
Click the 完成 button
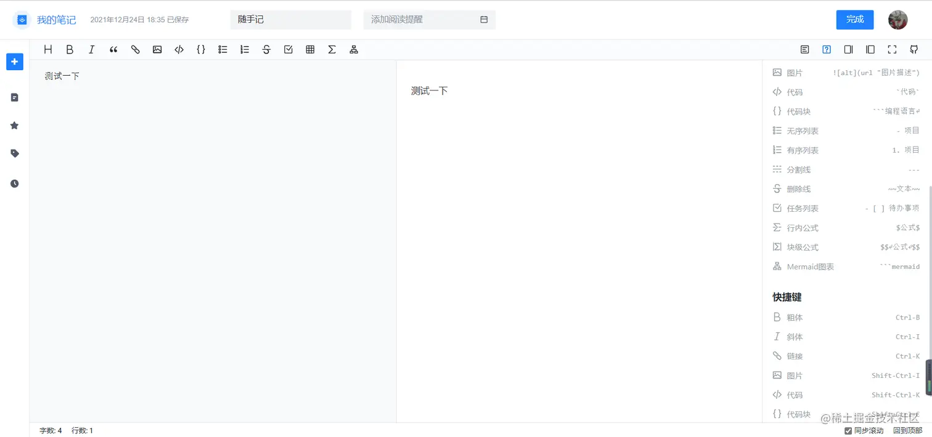point(855,20)
